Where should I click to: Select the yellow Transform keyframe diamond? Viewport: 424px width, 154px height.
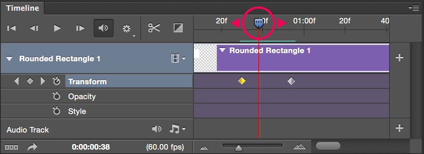242,81
